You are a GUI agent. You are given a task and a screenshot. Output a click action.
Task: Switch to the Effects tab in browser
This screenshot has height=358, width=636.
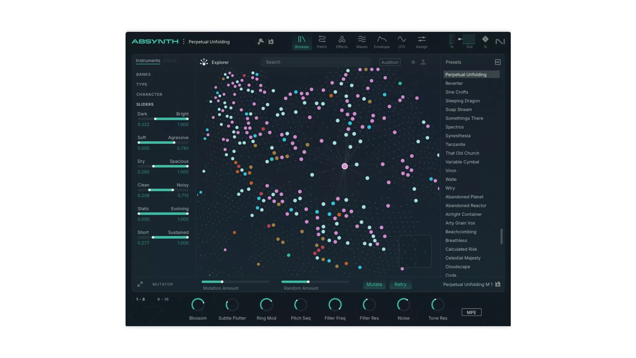point(170,61)
